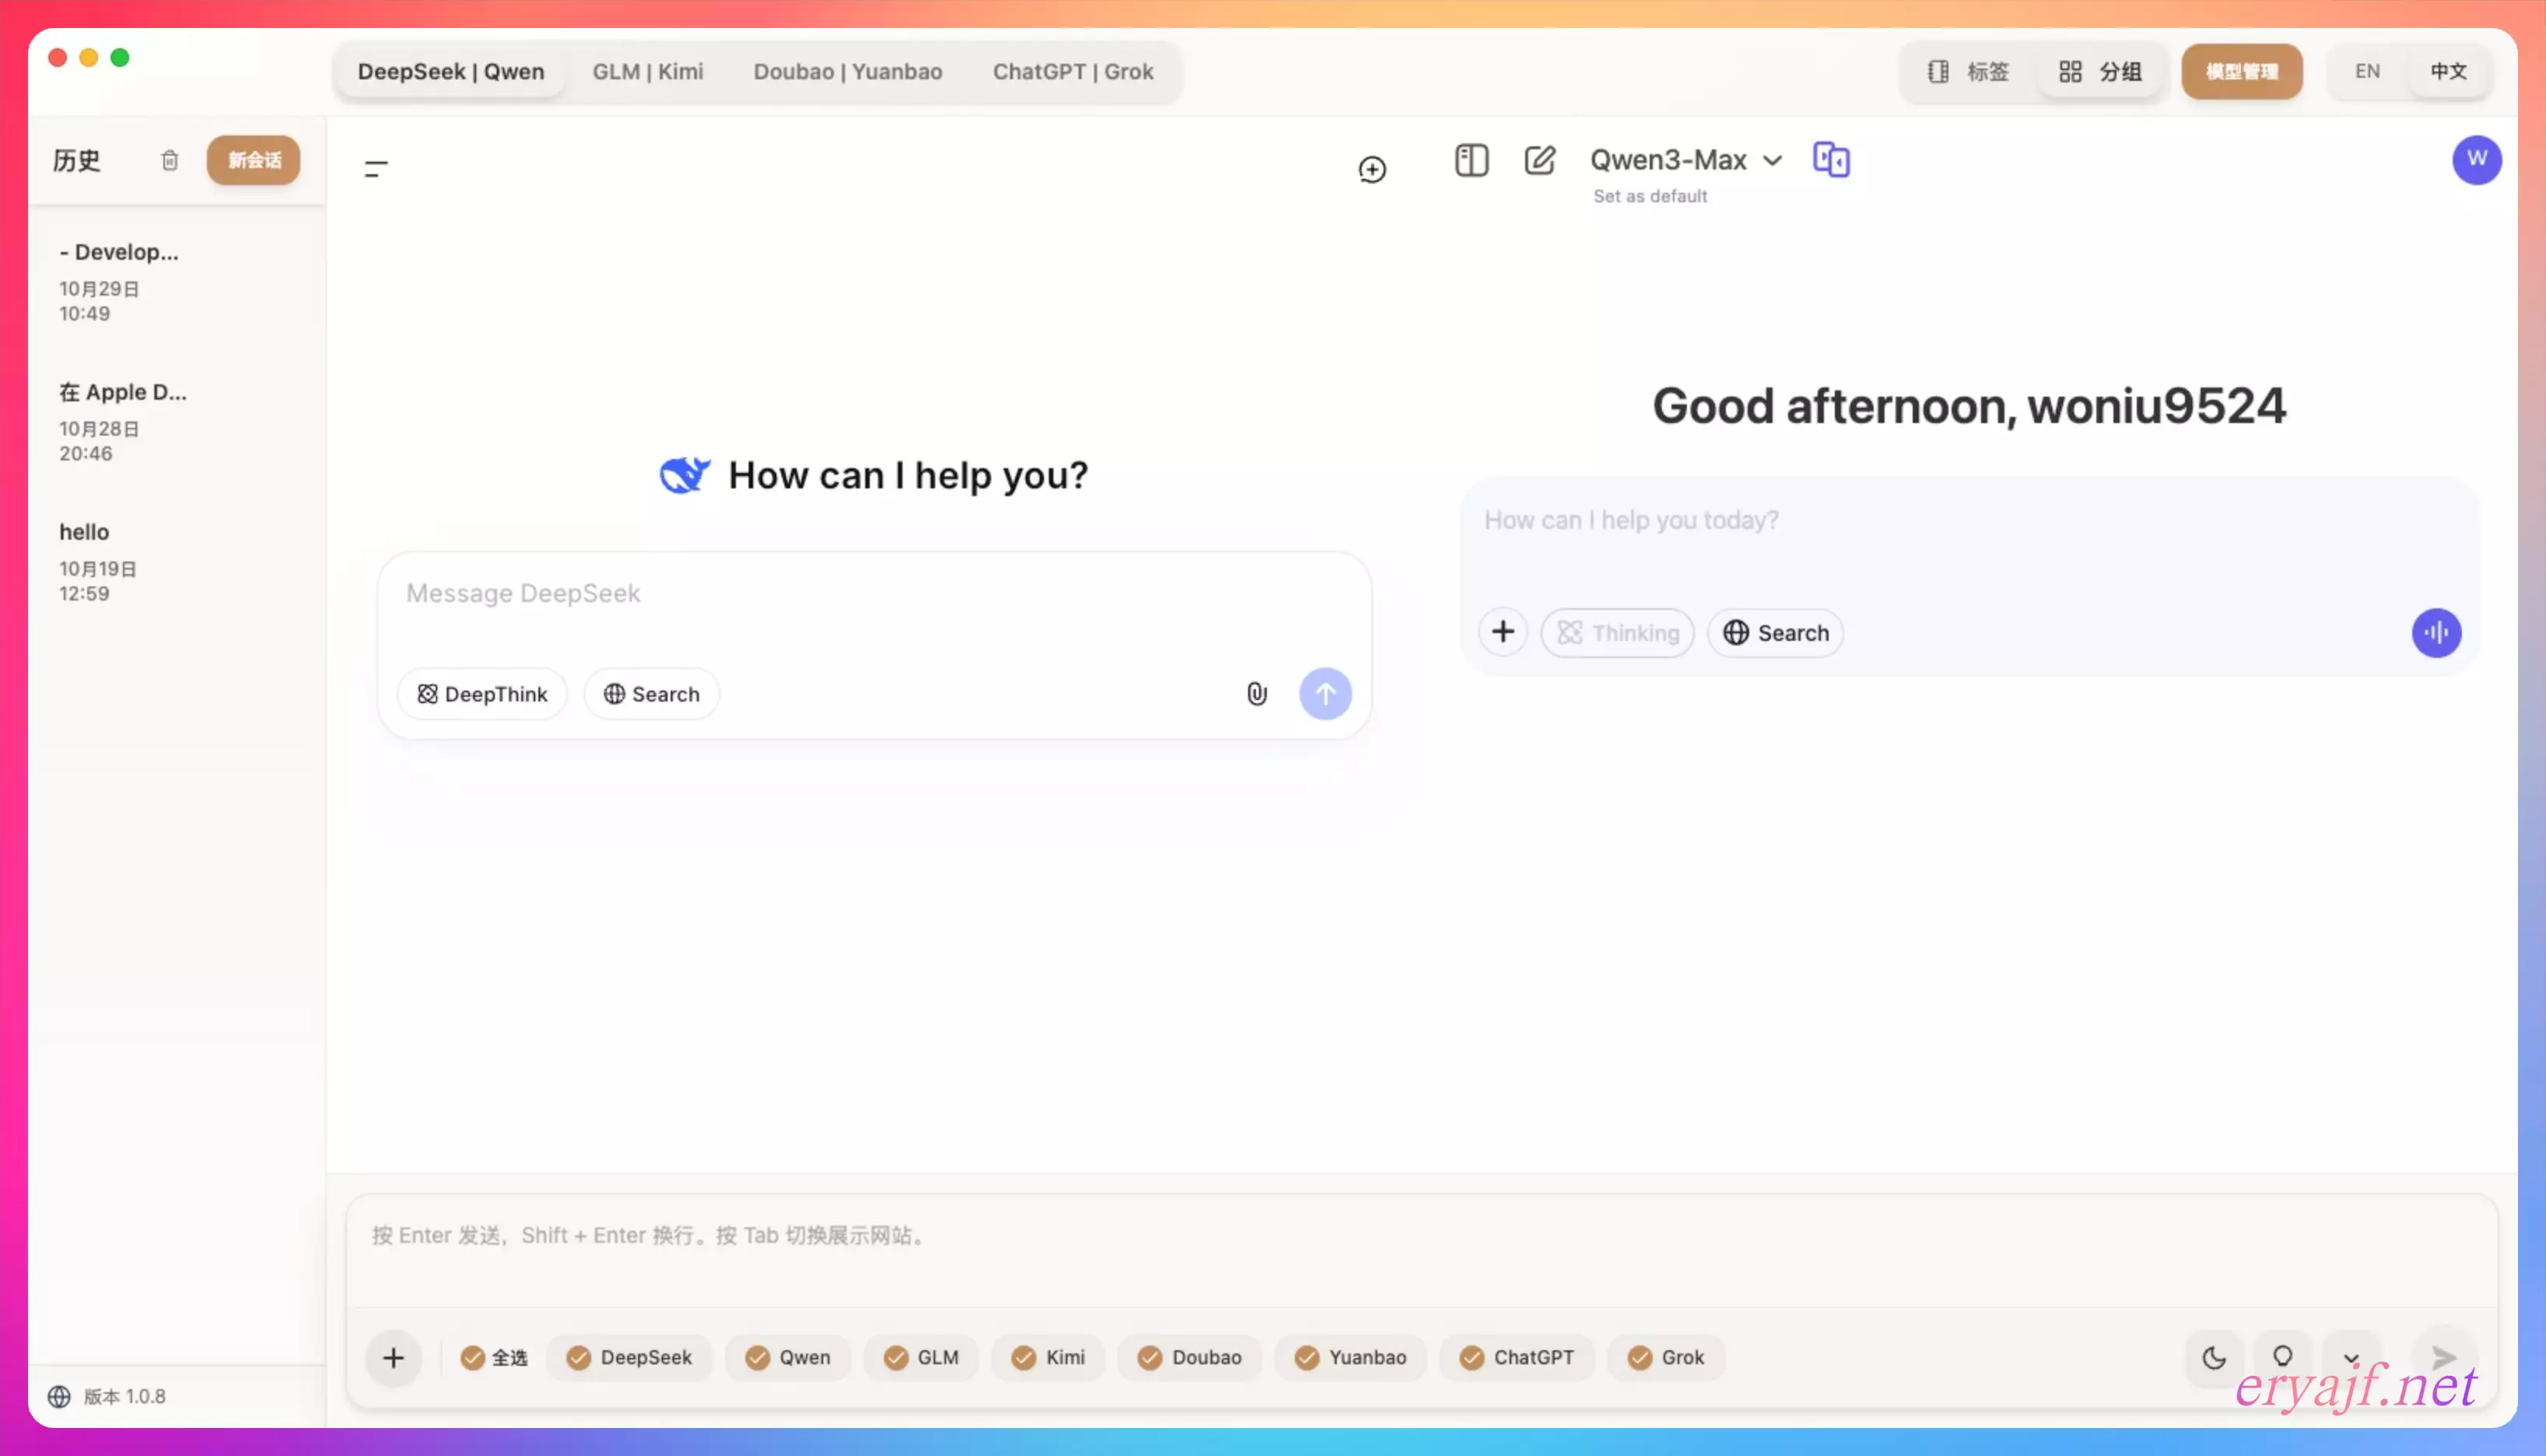Switch to the GLM | Kimi tab
Screen dimensions: 2546x1456
coord(647,72)
